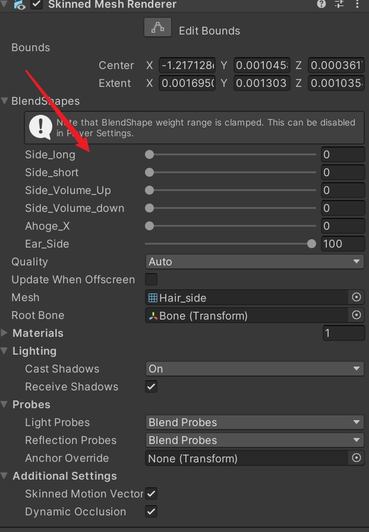Open the component three-dot context menu
This screenshot has height=532, width=369.
[357, 4]
